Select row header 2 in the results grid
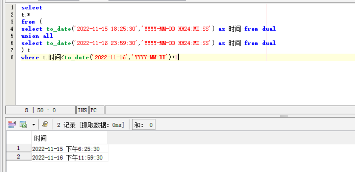The width and height of the screenshot is (355, 172). 19,157
